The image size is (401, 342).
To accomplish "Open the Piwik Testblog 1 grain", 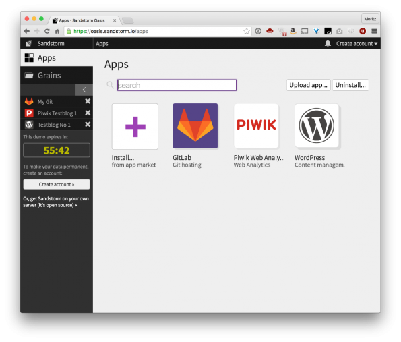I will (51, 113).
